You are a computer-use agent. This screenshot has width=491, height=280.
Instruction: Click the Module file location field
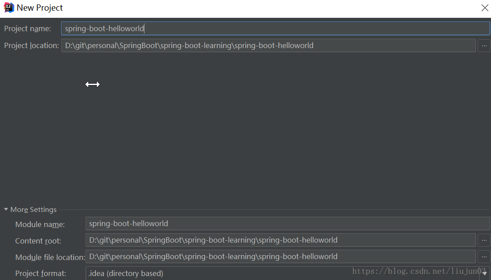point(281,256)
